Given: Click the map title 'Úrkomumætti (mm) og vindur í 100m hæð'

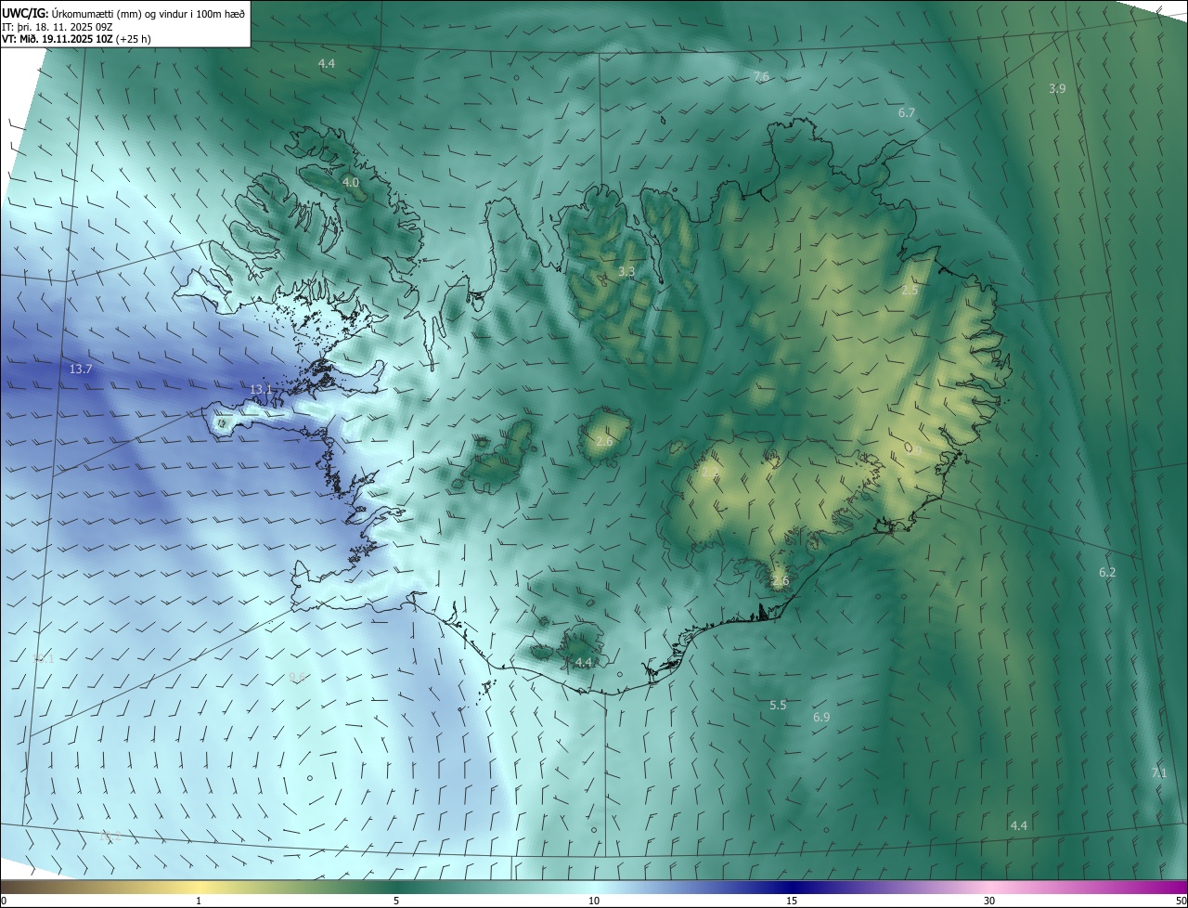Looking at the screenshot, I should 147,13.
